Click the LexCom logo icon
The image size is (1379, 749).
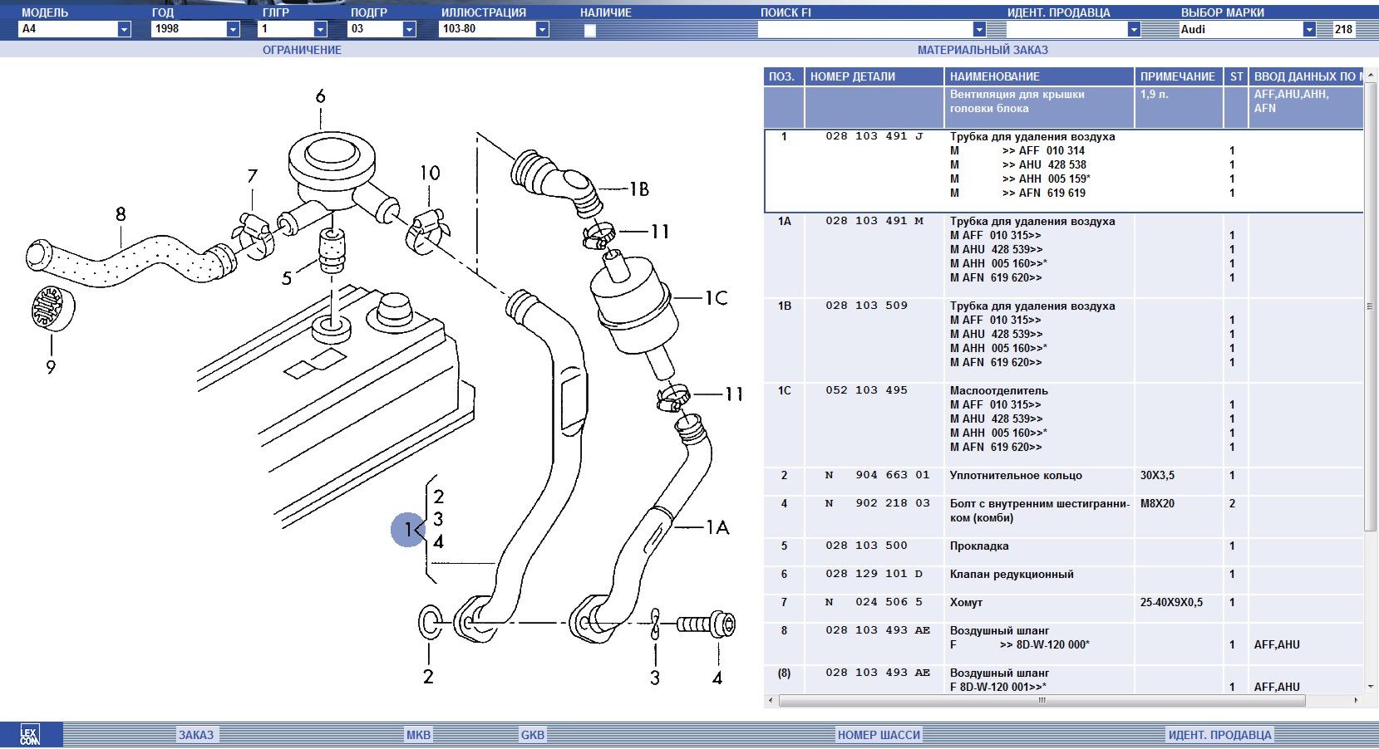30,735
